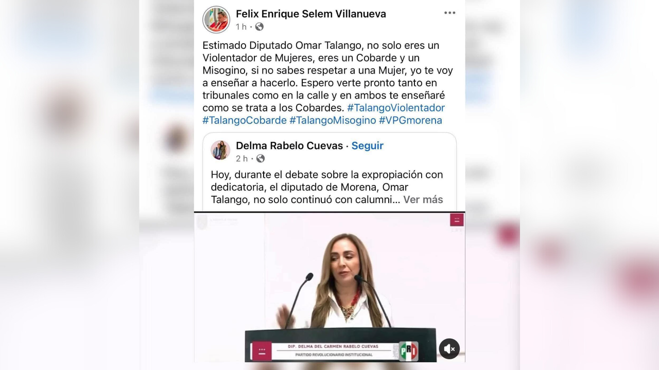This screenshot has height=370, width=659.
Task: Open Felix Enrique Selem Villanueva's profile name
Action: pos(311,14)
